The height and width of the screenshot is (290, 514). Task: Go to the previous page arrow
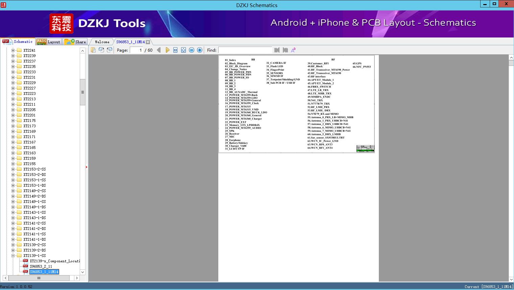[159, 50]
